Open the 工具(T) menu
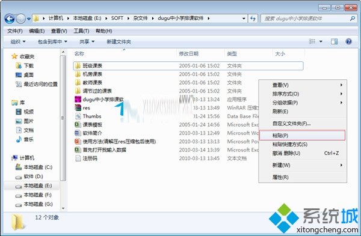Image resolution: width=361 pixels, height=236 pixels. (x=81, y=31)
